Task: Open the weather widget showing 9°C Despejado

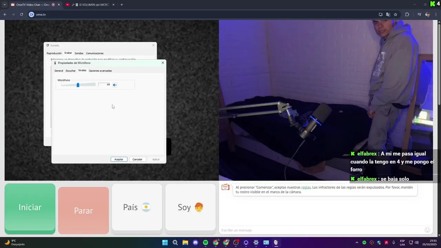Action: point(14,242)
